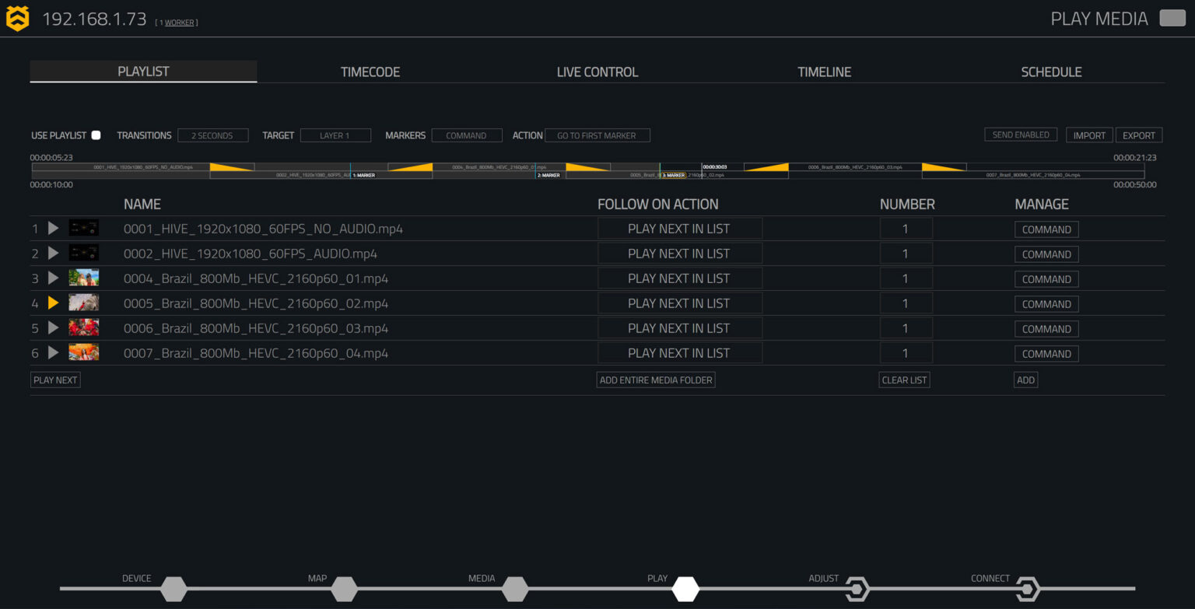Open the TRANSITIONS duration selector showing 2 SECONDS
The image size is (1195, 609).
(213, 134)
